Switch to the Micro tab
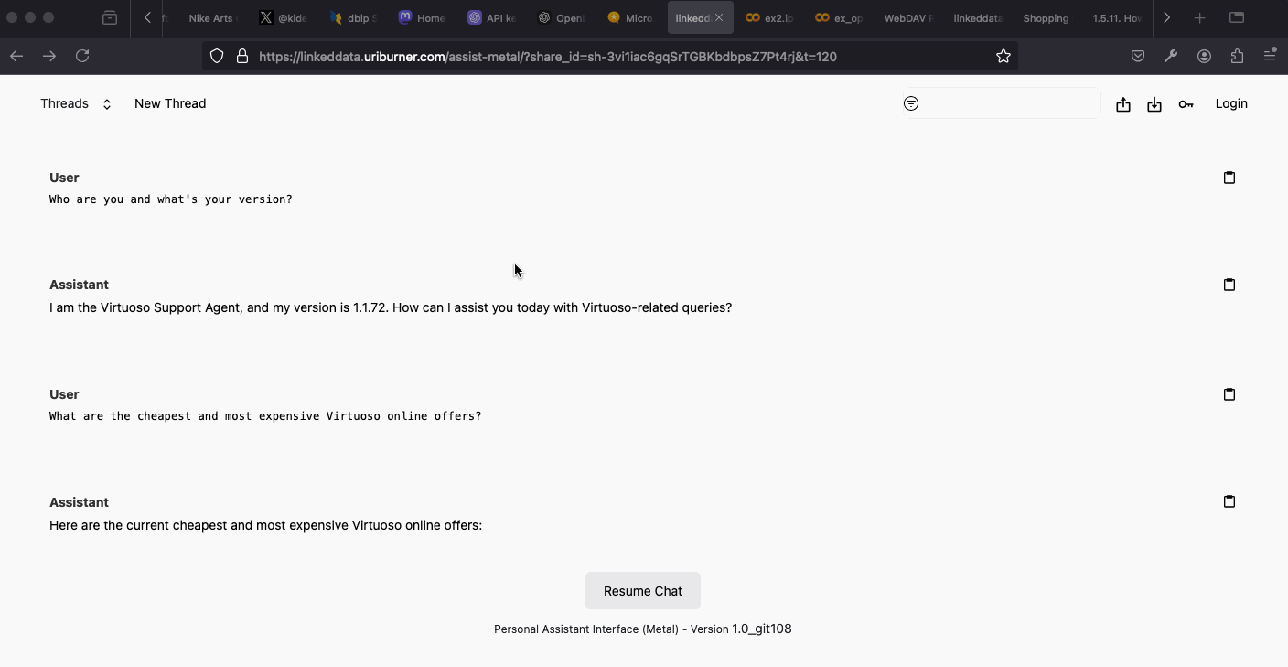 (631, 18)
